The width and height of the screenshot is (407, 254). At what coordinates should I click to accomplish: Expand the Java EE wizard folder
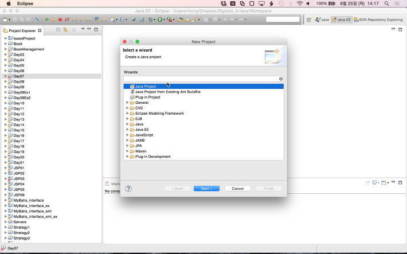click(x=127, y=130)
